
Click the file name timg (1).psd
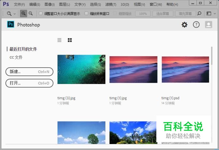pos(170,98)
